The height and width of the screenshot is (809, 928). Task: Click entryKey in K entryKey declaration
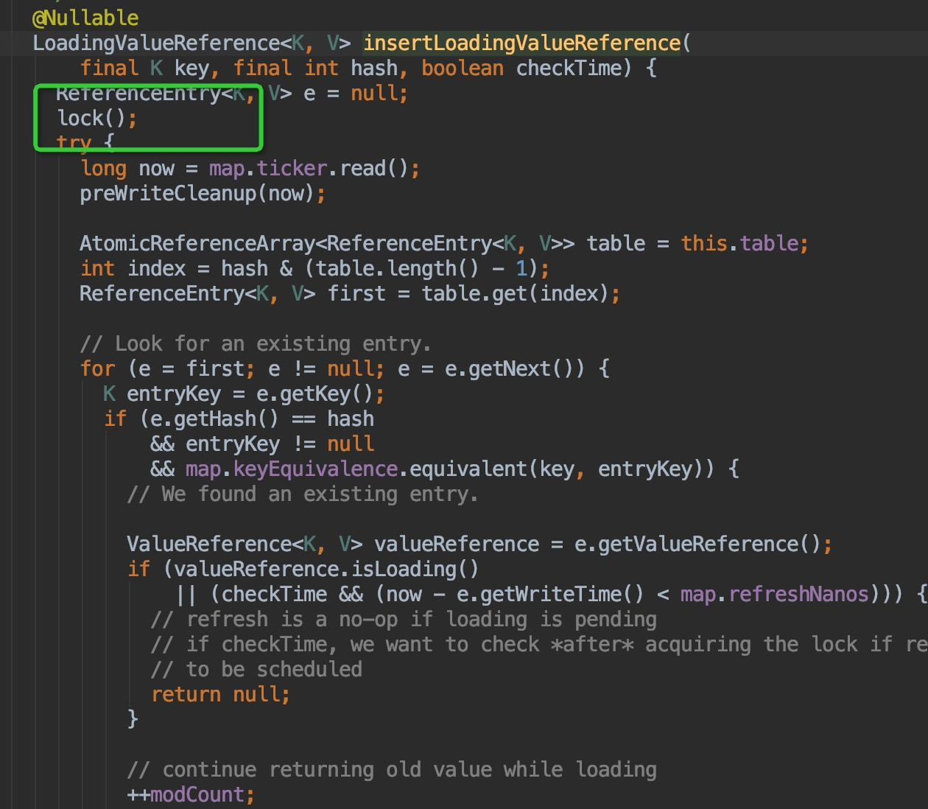click(174, 393)
